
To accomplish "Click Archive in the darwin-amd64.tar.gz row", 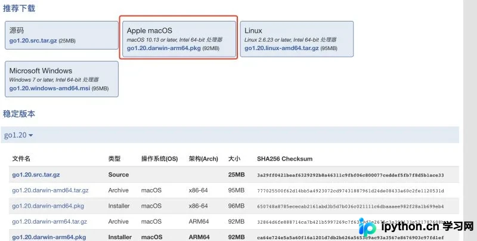I will click(x=118, y=190).
